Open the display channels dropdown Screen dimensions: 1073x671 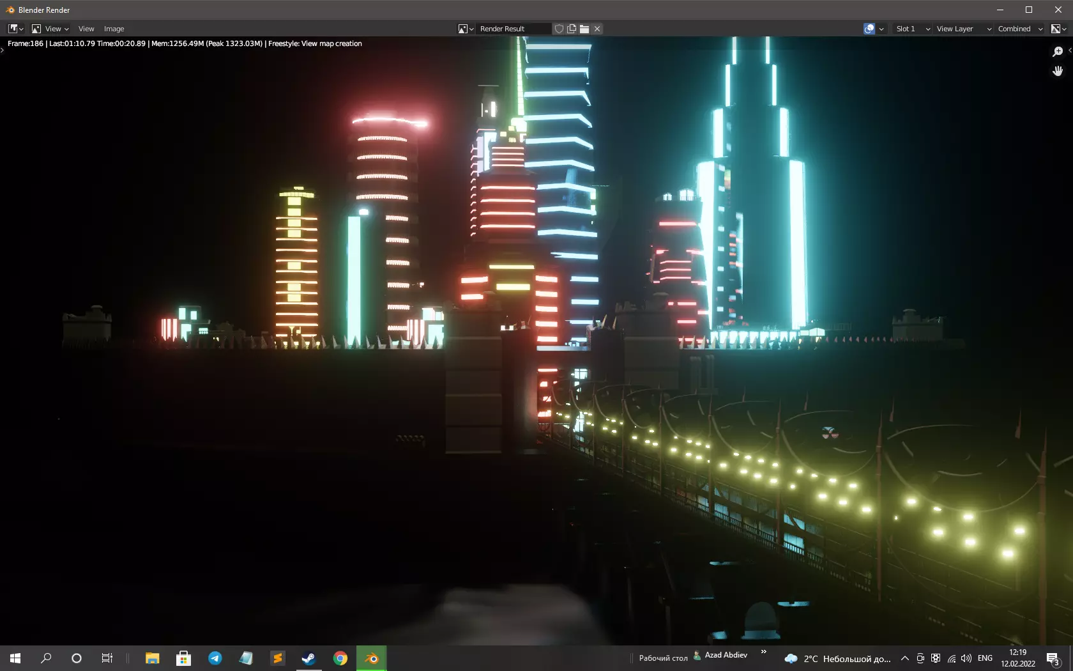(1059, 29)
